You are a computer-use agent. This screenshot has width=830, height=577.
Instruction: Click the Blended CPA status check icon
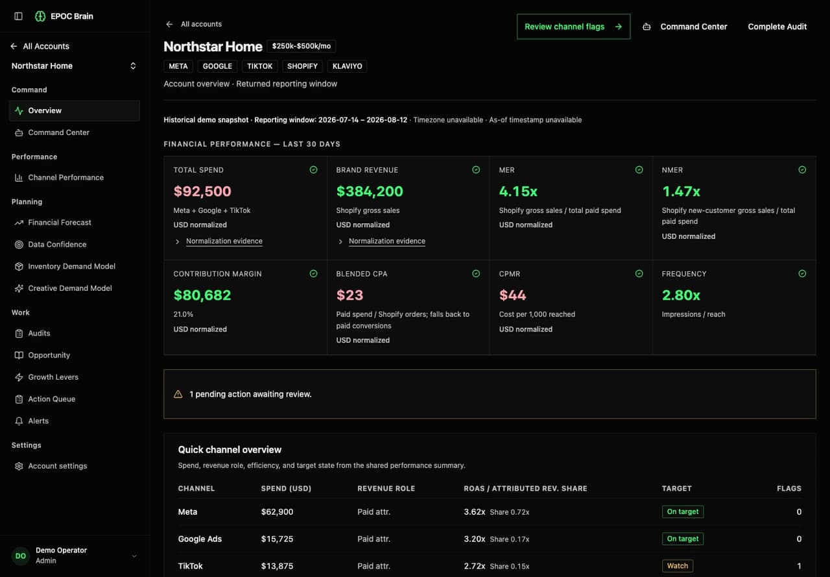tap(476, 273)
